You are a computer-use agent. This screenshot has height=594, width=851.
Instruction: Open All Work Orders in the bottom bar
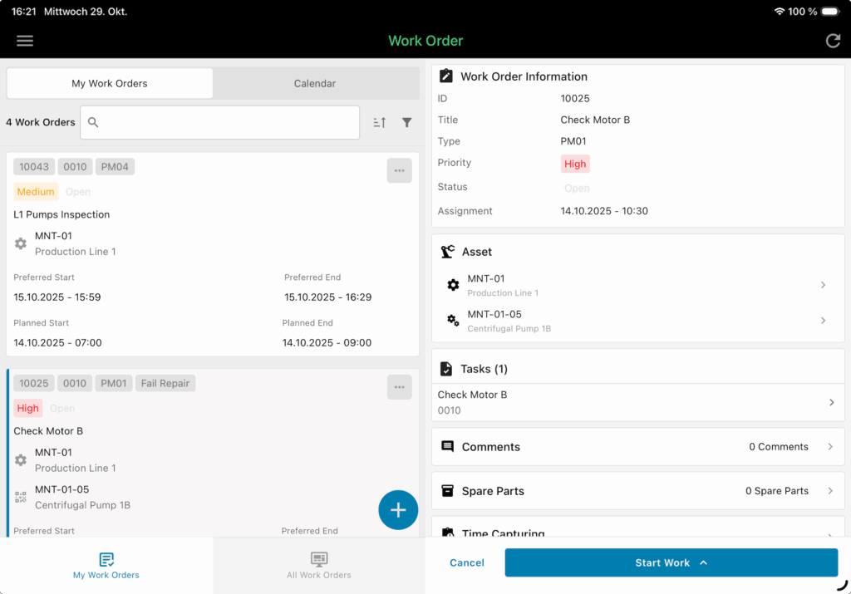click(319, 566)
